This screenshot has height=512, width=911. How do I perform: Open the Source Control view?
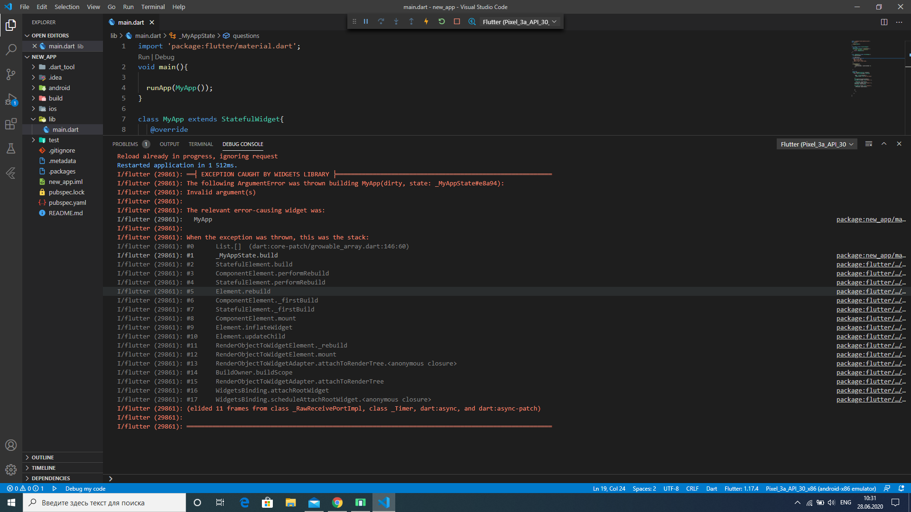click(11, 74)
